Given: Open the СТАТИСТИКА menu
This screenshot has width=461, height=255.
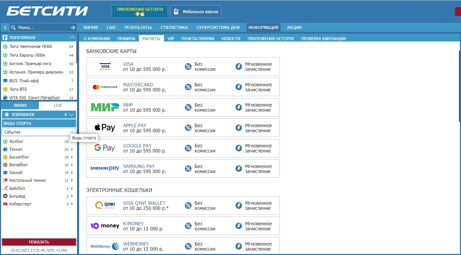Looking at the screenshot, I should pos(174,28).
